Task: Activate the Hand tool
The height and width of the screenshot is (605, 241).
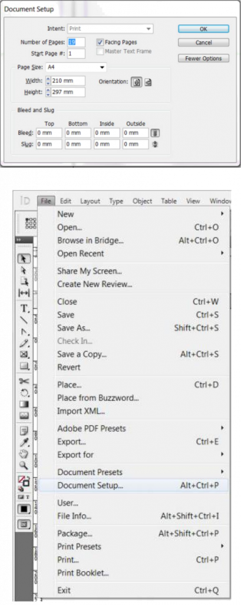Action: click(x=24, y=454)
